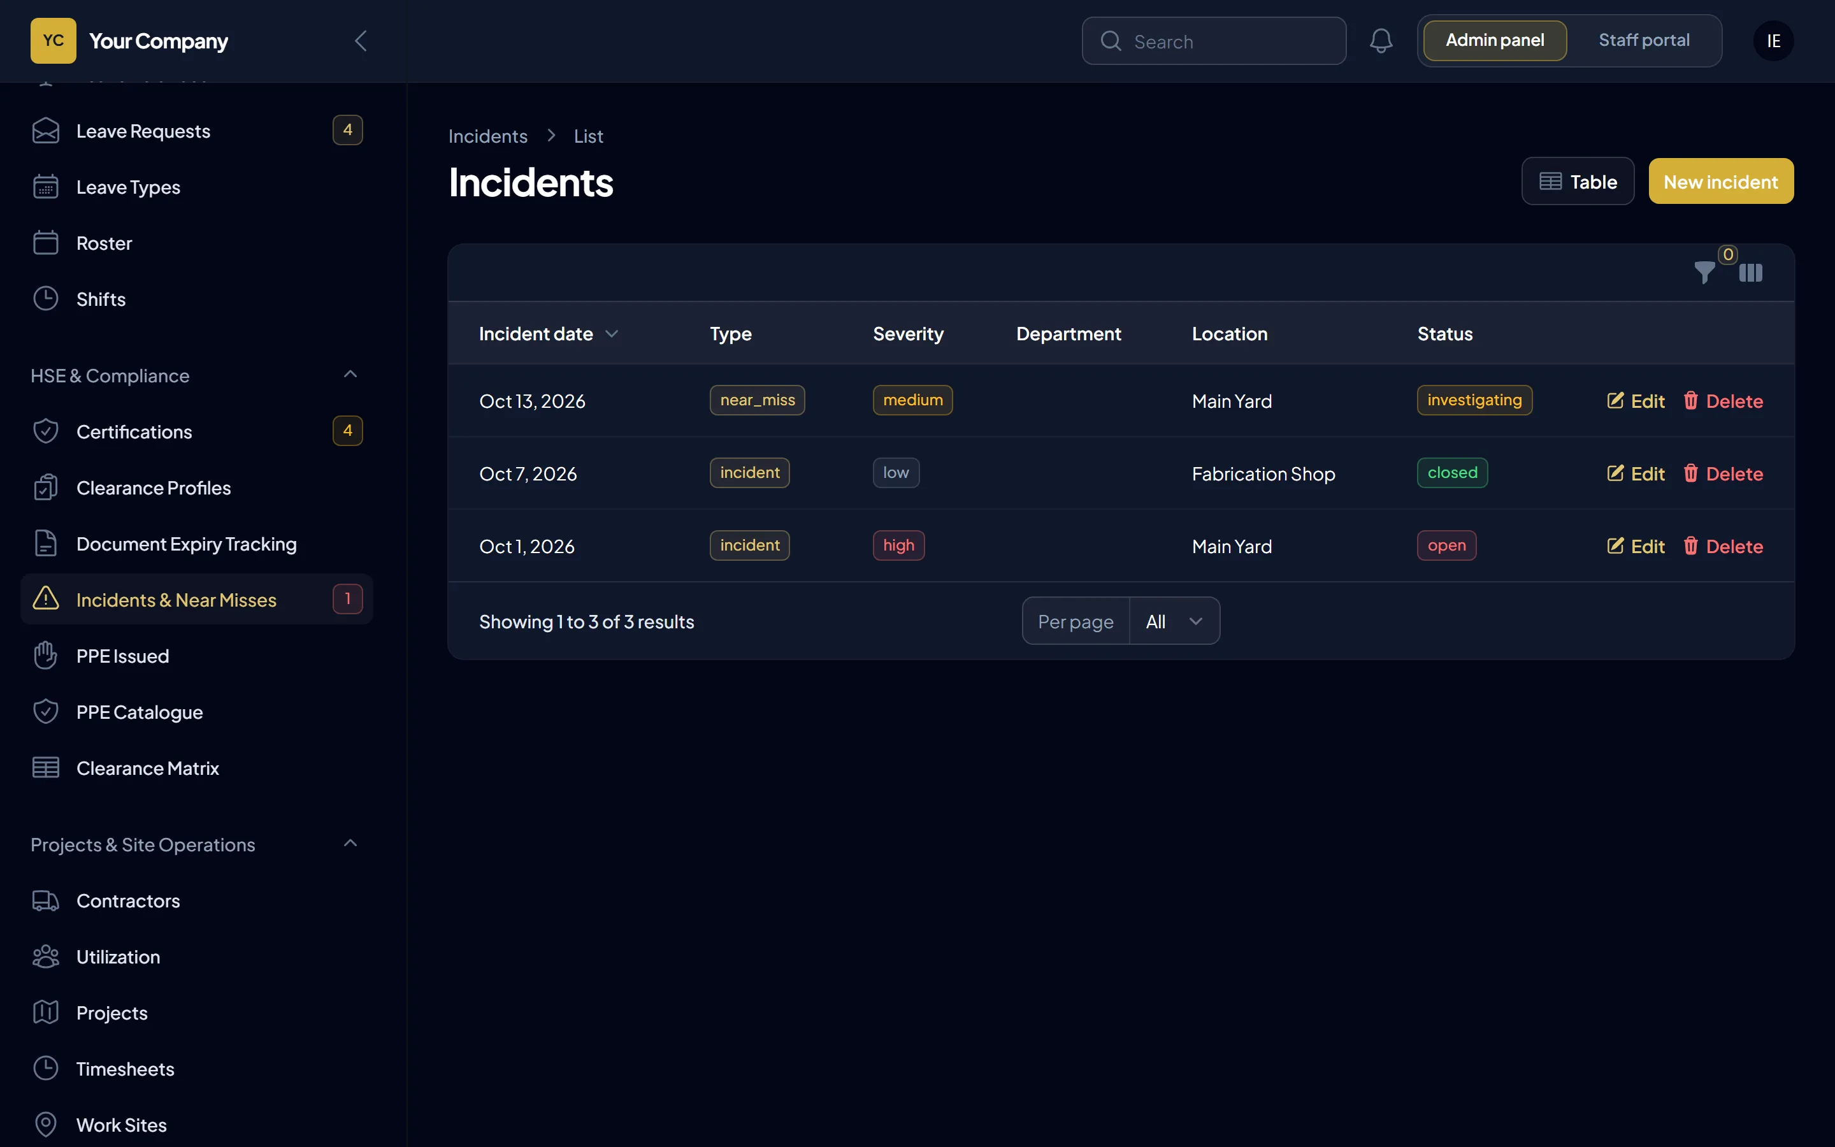Click the Incidents & Near Misses warning icon

click(x=45, y=599)
